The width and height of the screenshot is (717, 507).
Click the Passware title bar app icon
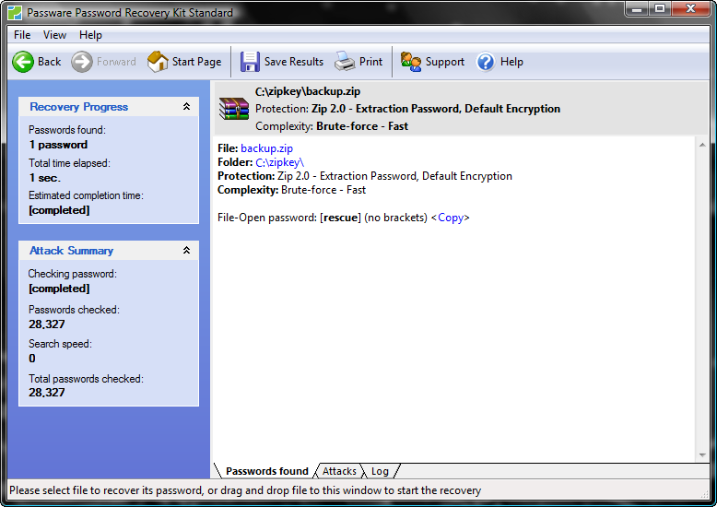[x=15, y=13]
